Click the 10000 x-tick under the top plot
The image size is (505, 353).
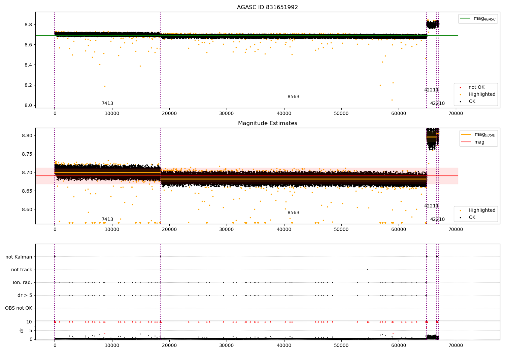pyautogui.click(x=112, y=114)
